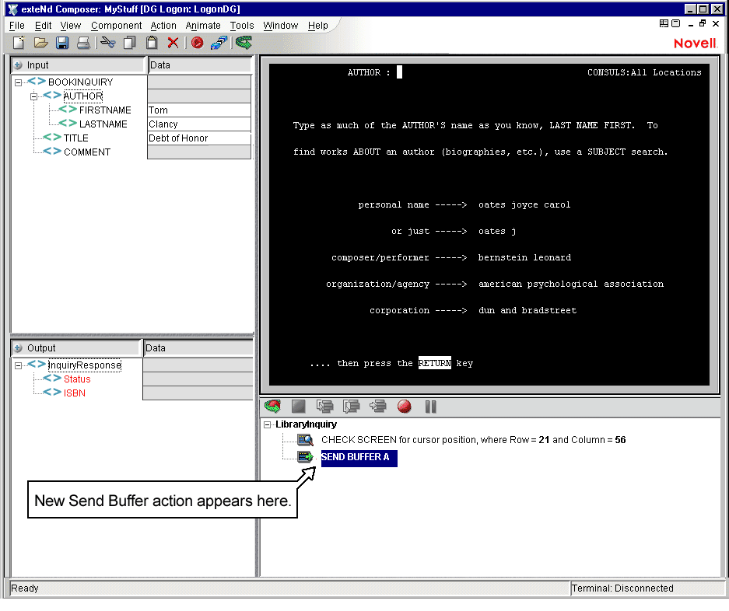Collapse the LibraryInquiry action tree
This screenshot has width=729, height=611.
(x=268, y=424)
